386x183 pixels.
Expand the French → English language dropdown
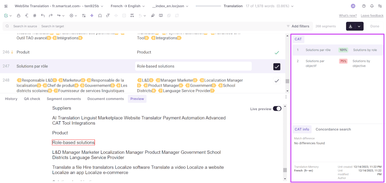[127, 6]
